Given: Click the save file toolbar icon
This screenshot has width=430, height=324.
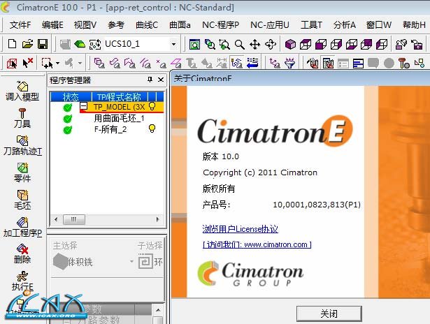Looking at the screenshot, I should [x=42, y=44].
